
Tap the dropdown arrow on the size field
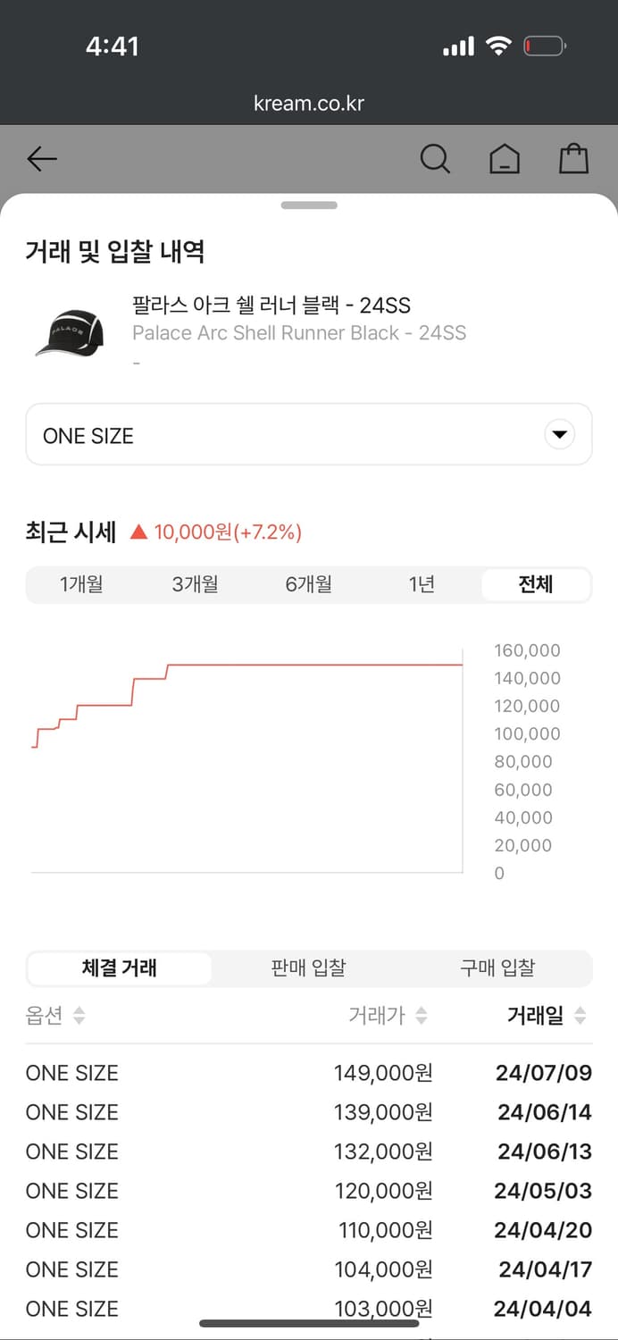[x=559, y=434]
